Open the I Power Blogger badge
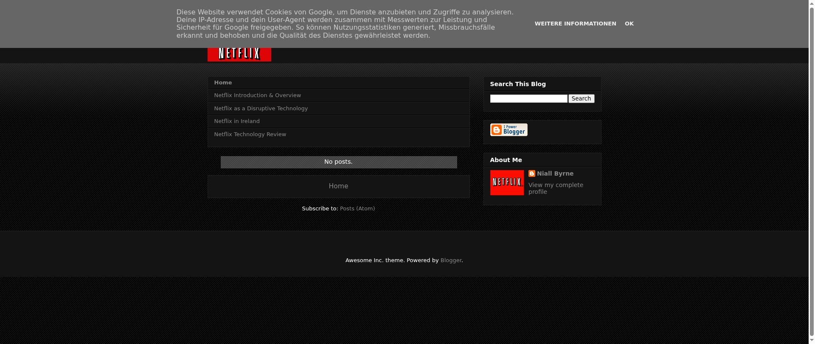Image resolution: width=815 pixels, height=344 pixels. pyautogui.click(x=509, y=130)
